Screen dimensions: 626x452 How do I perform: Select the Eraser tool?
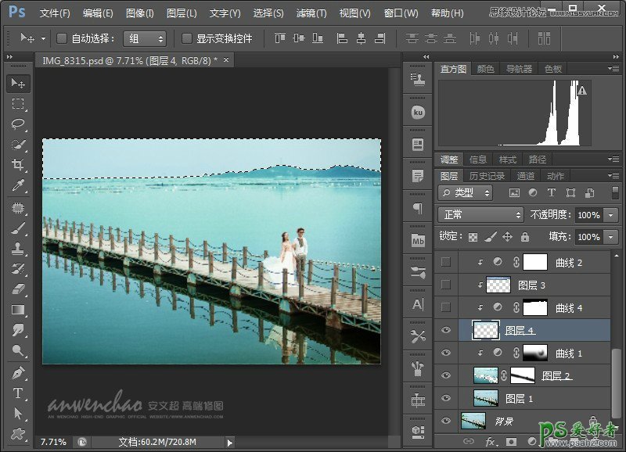click(x=18, y=289)
